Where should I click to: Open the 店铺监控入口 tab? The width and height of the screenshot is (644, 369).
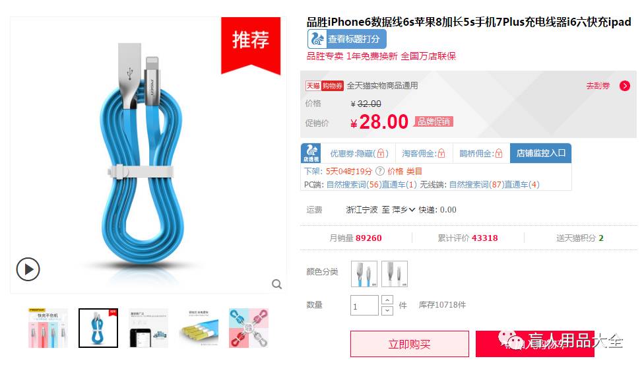pos(540,153)
